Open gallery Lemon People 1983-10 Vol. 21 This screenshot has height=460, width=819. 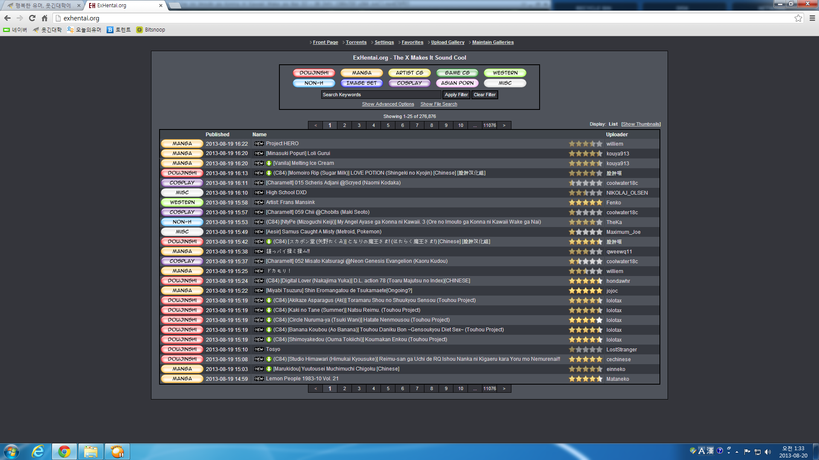pyautogui.click(x=302, y=379)
